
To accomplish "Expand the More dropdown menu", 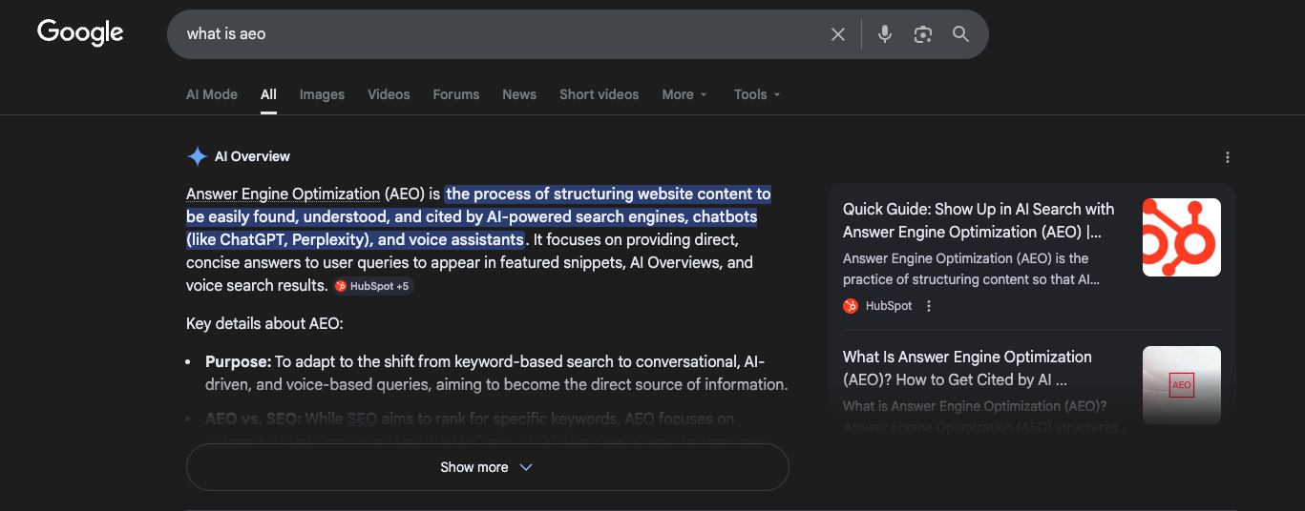I will point(684,94).
